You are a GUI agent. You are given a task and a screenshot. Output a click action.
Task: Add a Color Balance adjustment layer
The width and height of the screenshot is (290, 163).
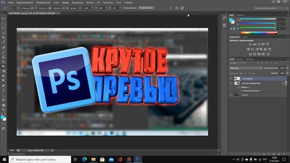[252, 49]
